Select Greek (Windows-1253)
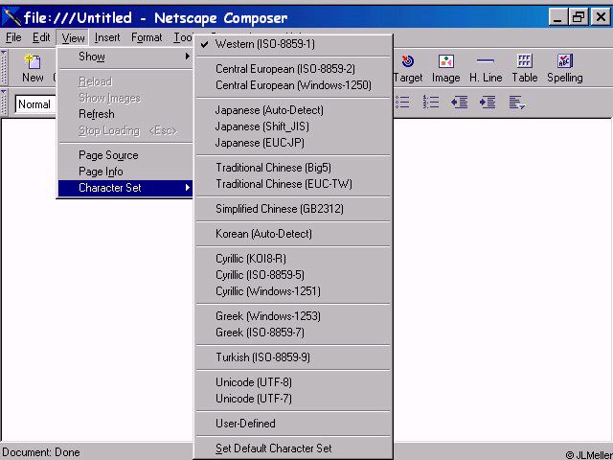Image resolution: width=613 pixels, height=460 pixels. point(293,316)
